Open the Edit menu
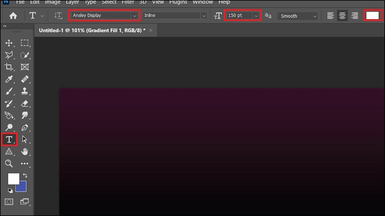 click(x=35, y=2)
